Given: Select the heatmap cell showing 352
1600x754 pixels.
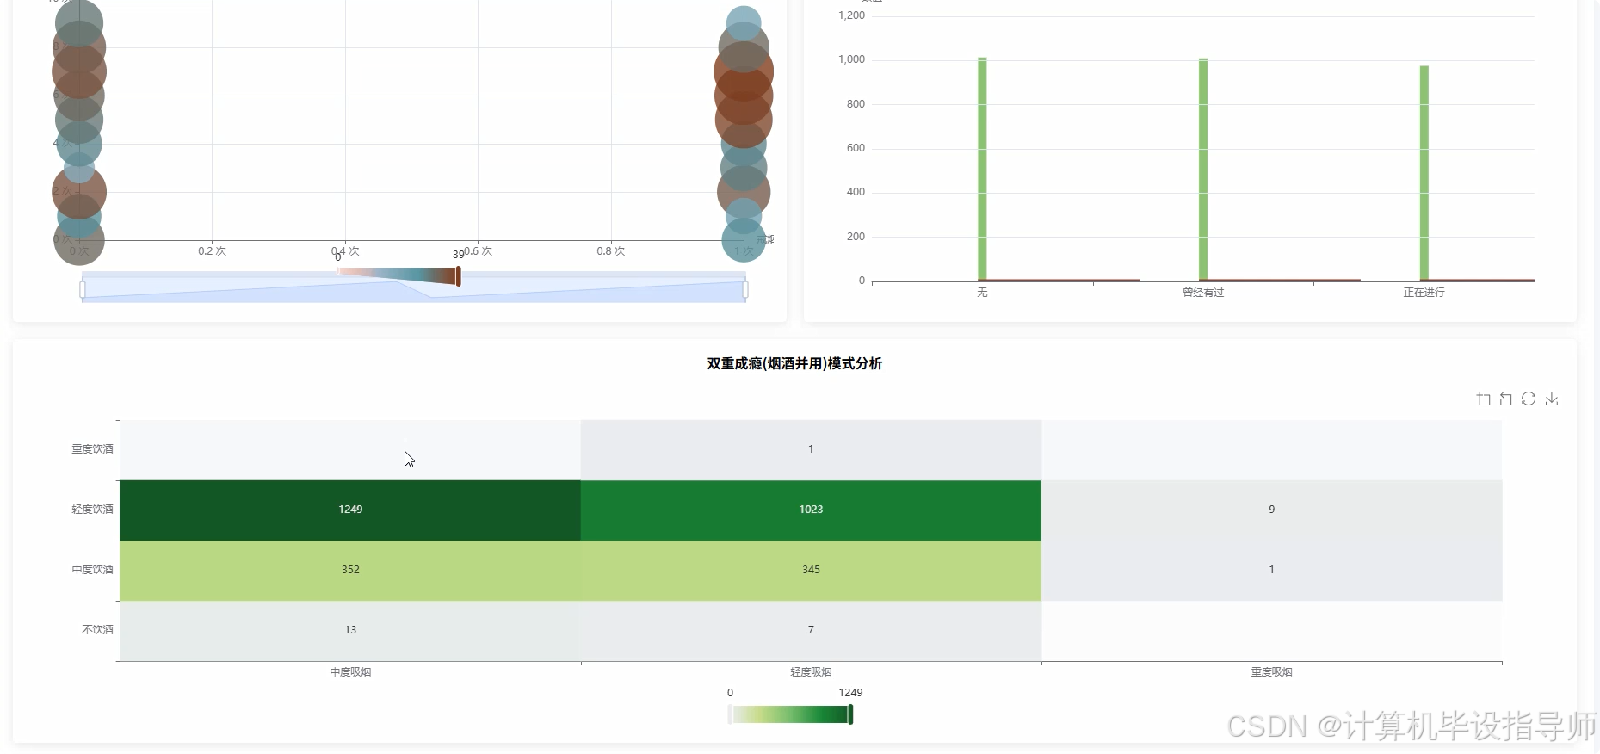Looking at the screenshot, I should 350,570.
